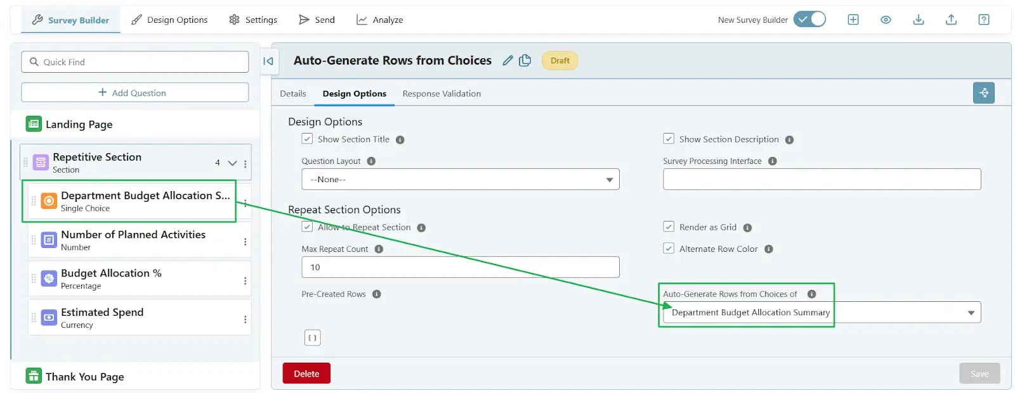The width and height of the screenshot is (1015, 393).
Task: Toggle Alternate Row Color checkbox
Action: pos(669,248)
